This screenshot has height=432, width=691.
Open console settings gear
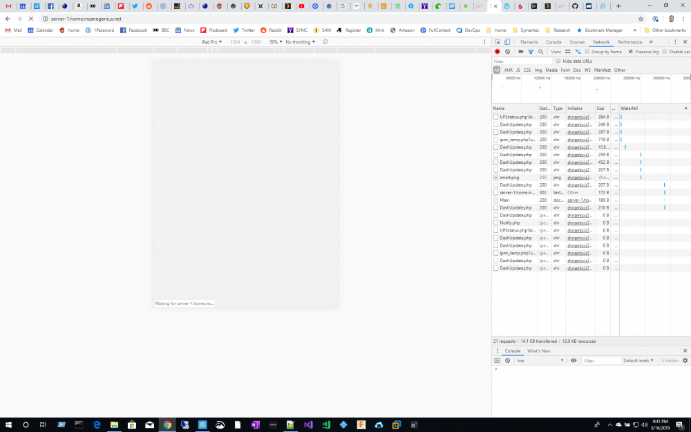[685, 361]
